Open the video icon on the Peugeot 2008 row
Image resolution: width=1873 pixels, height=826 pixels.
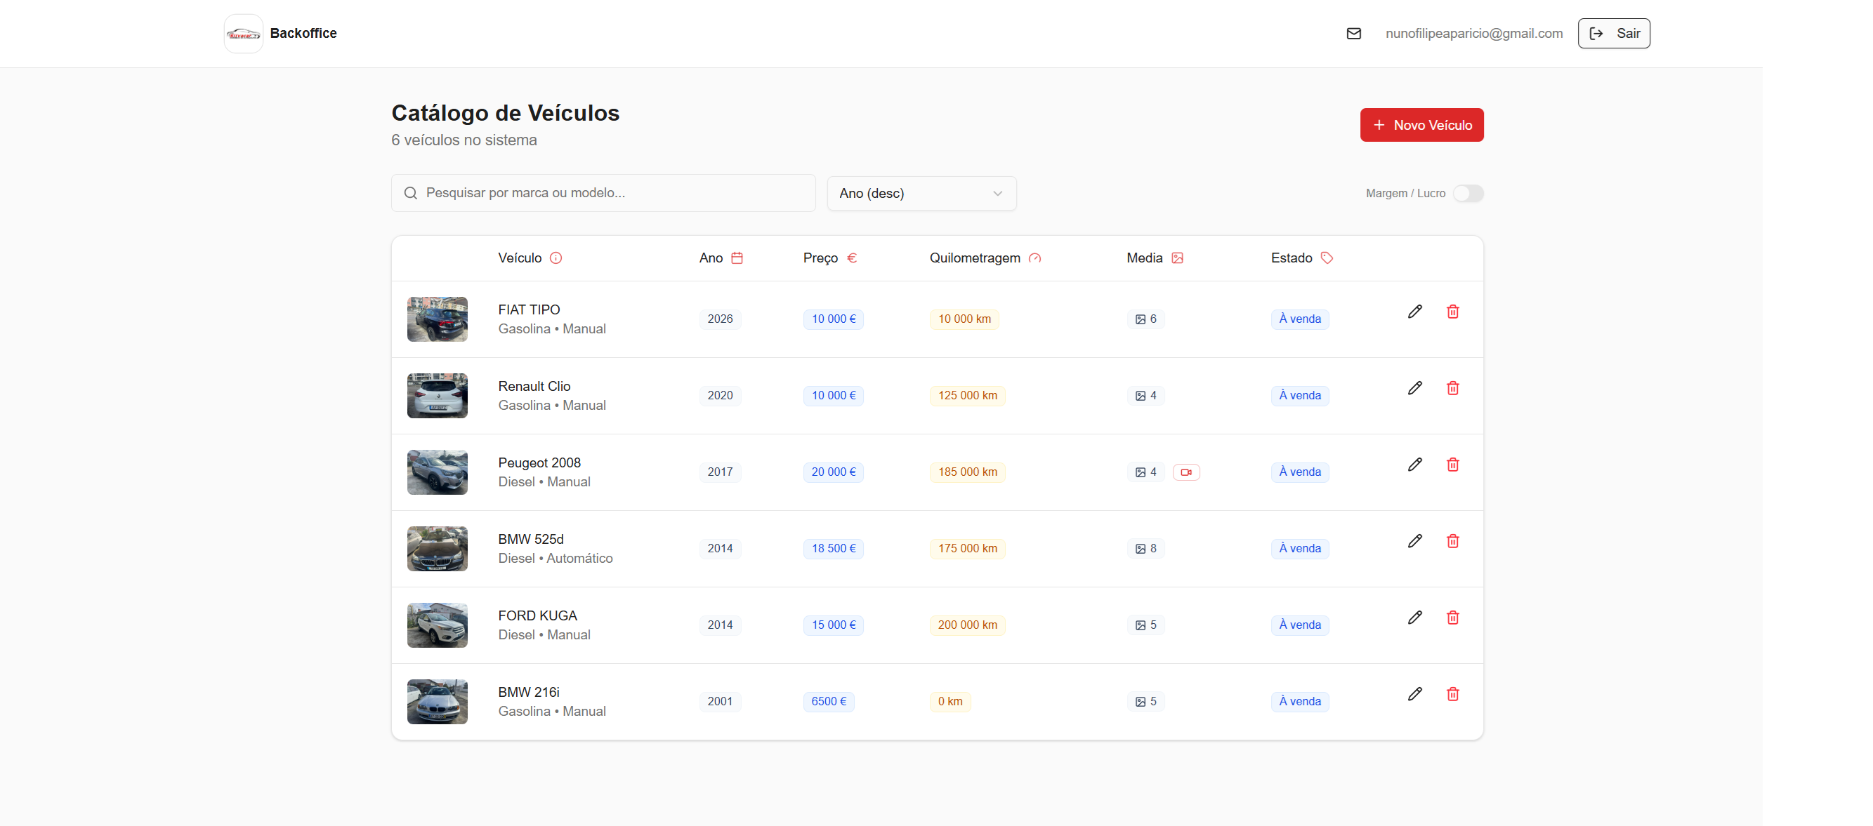click(1187, 472)
